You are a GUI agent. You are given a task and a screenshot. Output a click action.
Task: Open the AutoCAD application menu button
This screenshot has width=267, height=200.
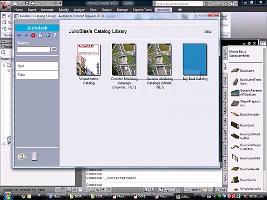pos(5,6)
